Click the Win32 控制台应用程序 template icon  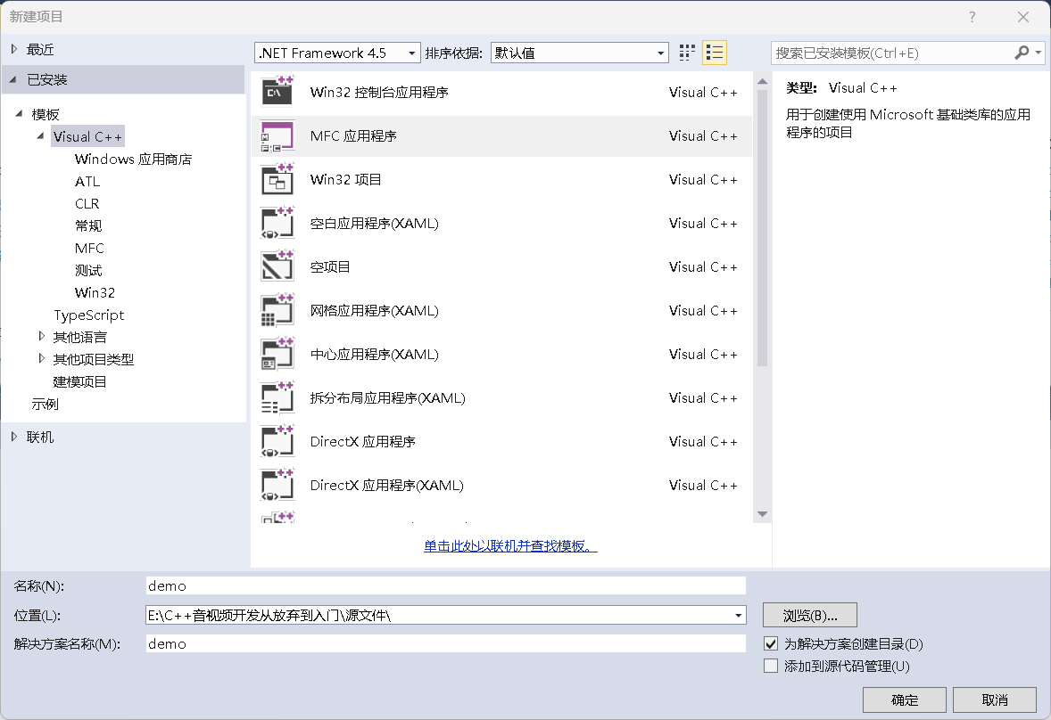coord(277,92)
